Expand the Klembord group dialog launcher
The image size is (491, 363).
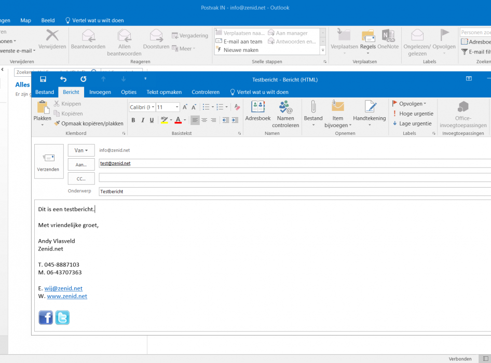124,133
